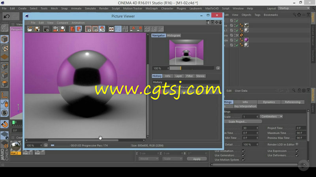Viewport: 316px width, 177px height.
Task: Enable Render LOD in Editor checkbox
Action: (297, 144)
